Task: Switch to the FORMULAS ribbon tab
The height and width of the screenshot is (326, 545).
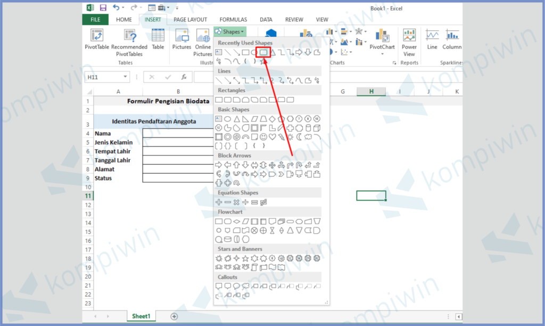Action: point(233,20)
